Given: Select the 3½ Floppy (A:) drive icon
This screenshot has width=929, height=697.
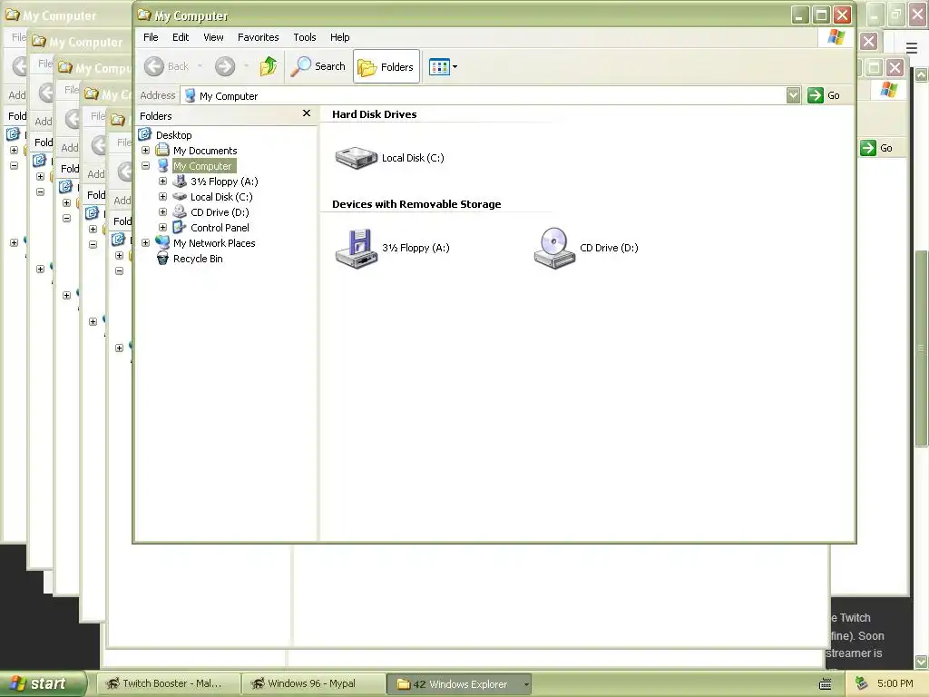Looking at the screenshot, I should 356,249.
